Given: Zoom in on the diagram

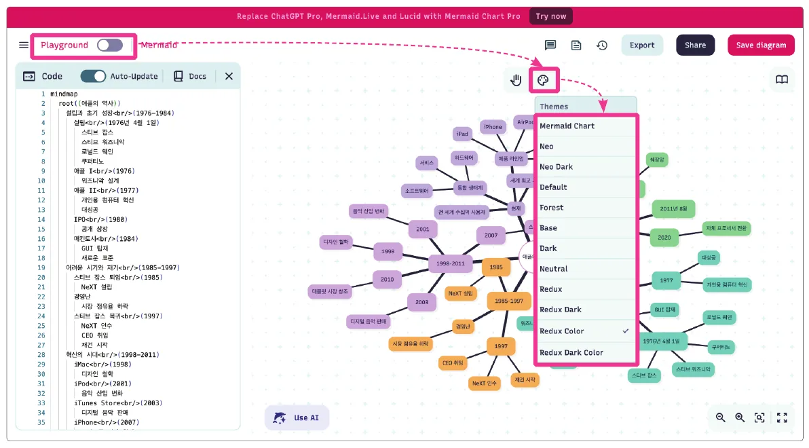Looking at the screenshot, I should pos(740,417).
